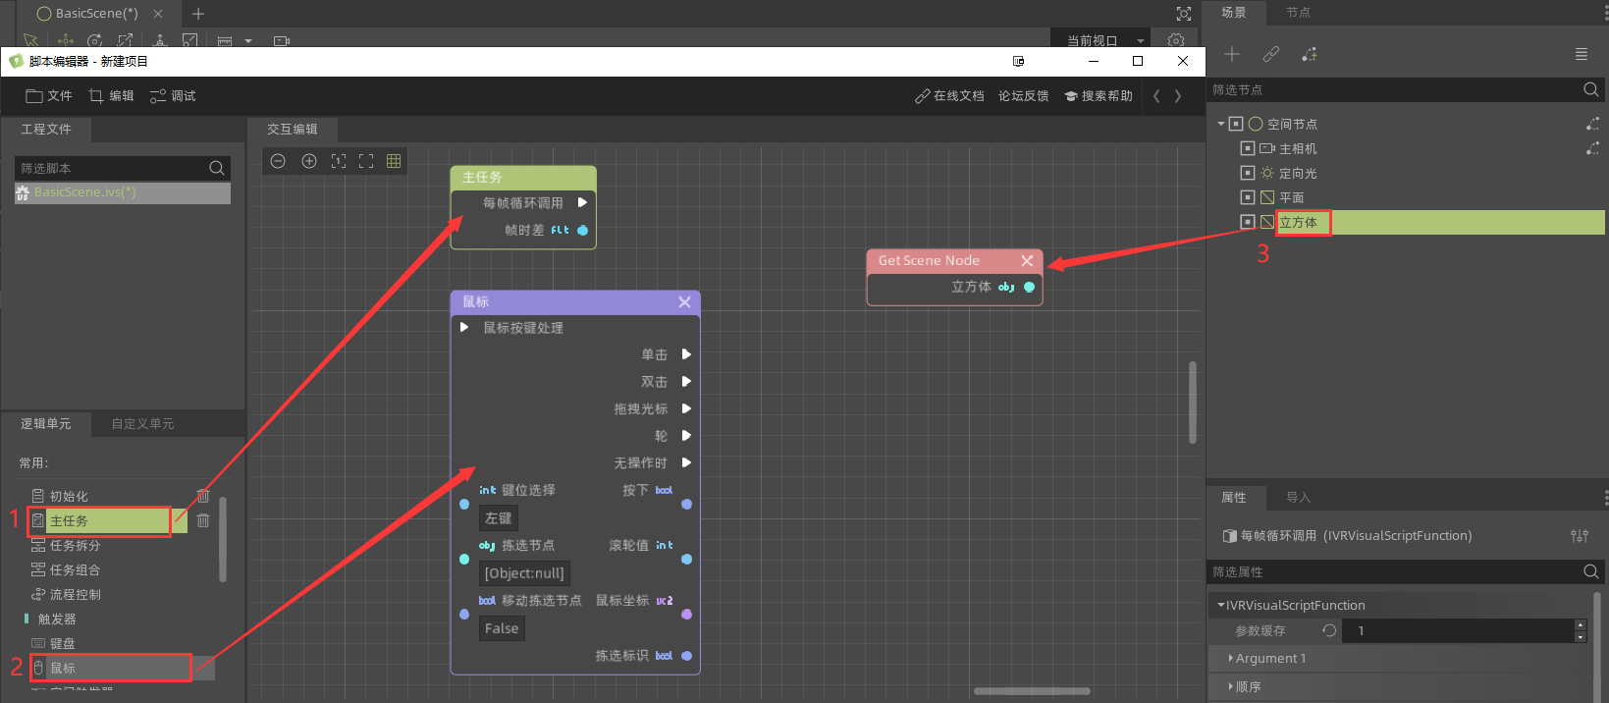The image size is (1609, 703).
Task: Click the camera icon in main toolbar
Action: 282,41
